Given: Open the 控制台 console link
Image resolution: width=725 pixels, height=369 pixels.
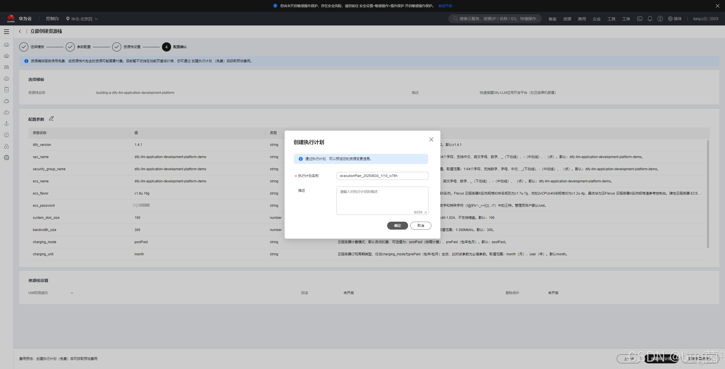Looking at the screenshot, I should coord(52,19).
